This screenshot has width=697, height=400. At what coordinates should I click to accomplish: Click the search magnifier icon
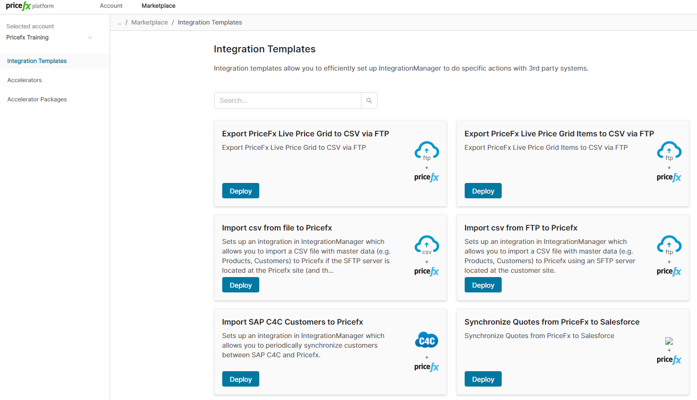click(369, 100)
